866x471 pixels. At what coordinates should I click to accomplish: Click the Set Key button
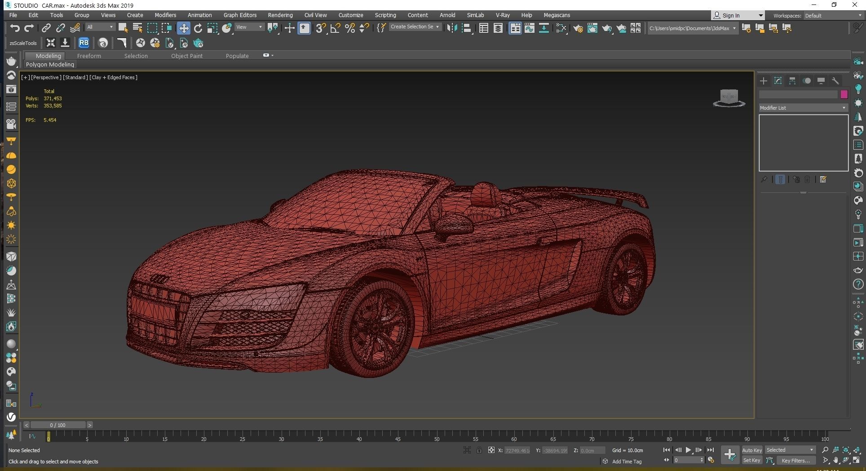point(751,460)
